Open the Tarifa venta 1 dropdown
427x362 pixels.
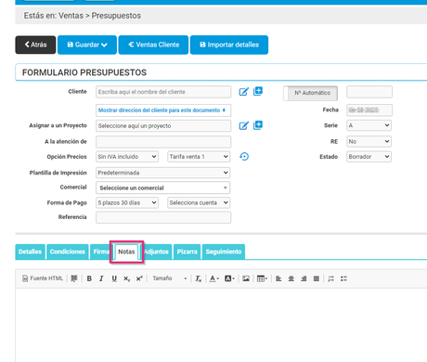[x=199, y=157]
